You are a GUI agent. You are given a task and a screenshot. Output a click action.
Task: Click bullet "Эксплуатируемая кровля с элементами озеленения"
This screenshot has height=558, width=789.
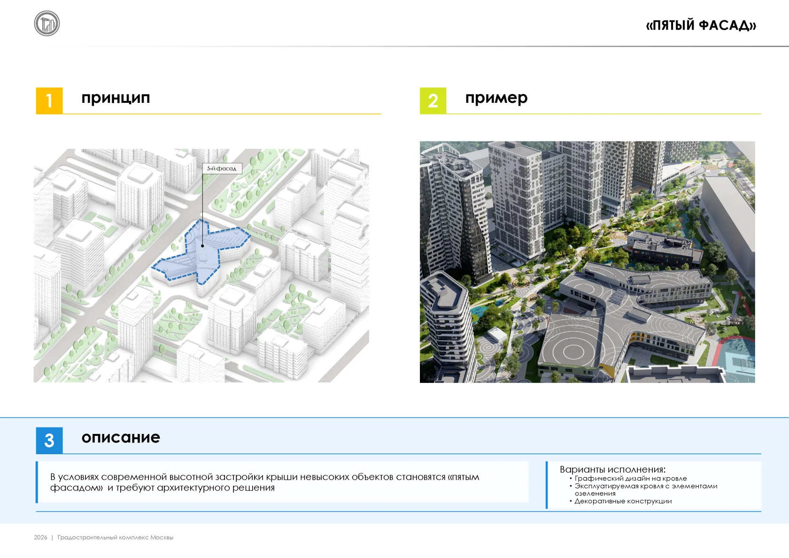point(646,490)
